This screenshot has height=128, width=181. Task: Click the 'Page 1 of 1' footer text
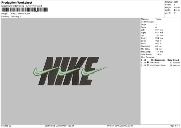(175, 126)
